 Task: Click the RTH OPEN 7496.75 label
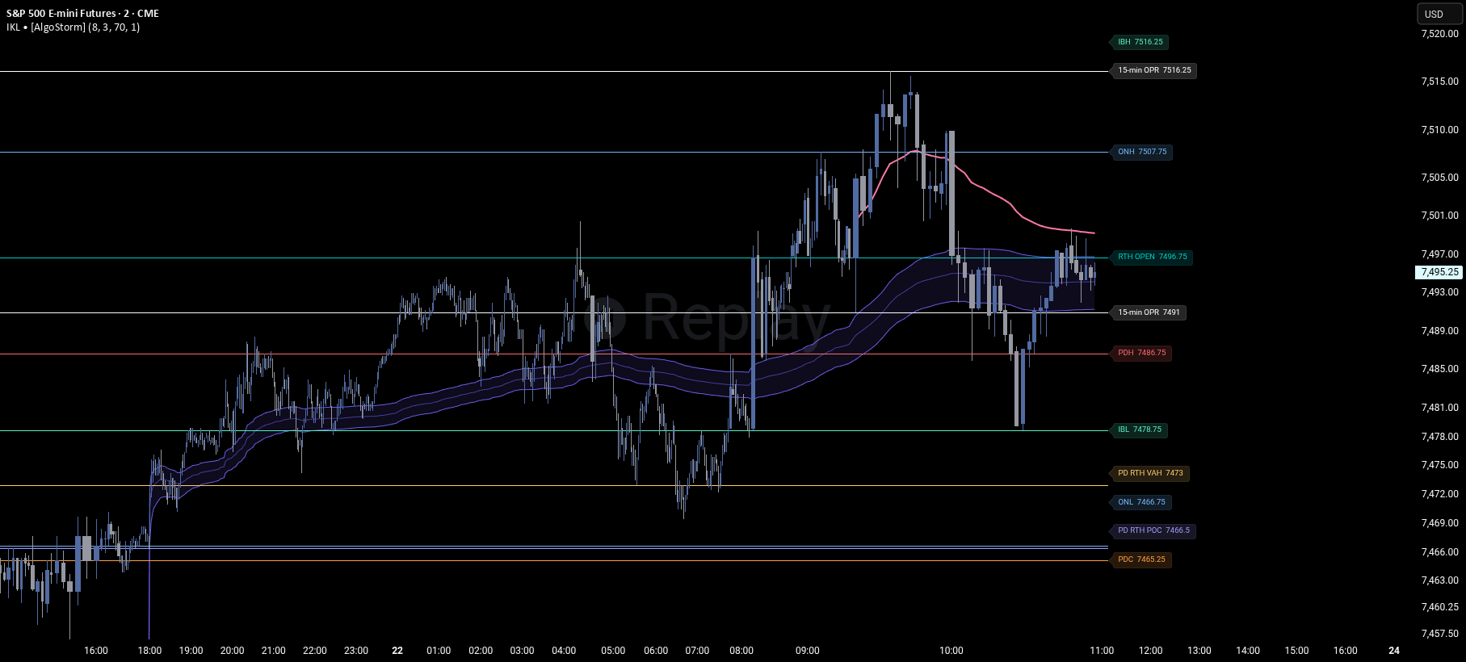tap(1153, 257)
